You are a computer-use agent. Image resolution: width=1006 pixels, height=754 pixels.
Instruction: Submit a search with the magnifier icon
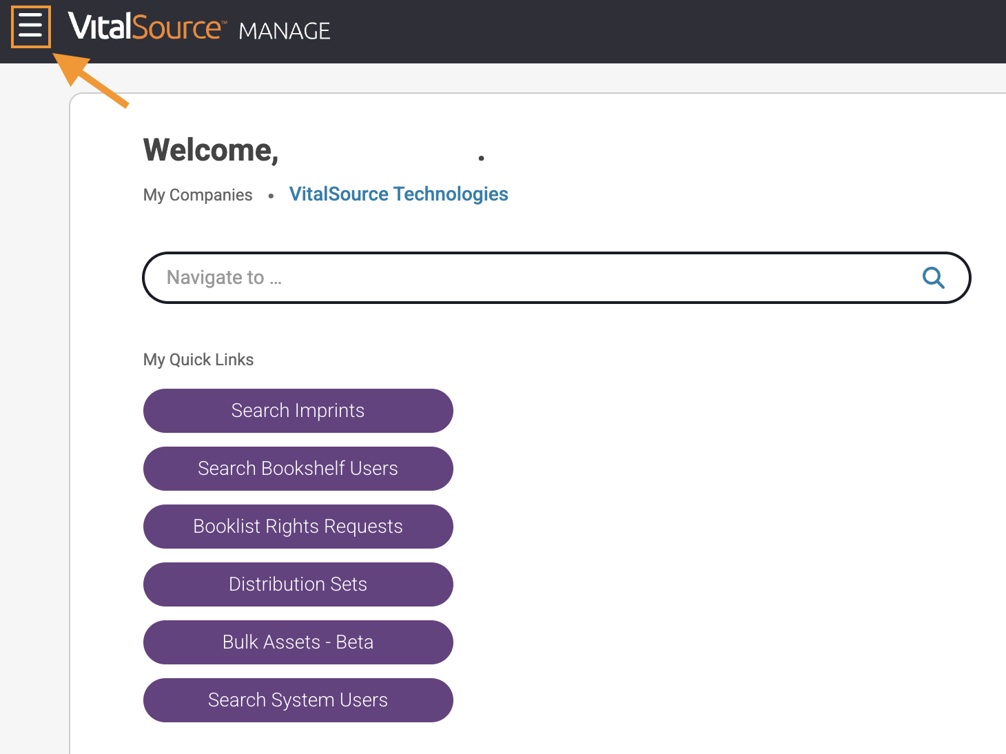[x=933, y=278]
